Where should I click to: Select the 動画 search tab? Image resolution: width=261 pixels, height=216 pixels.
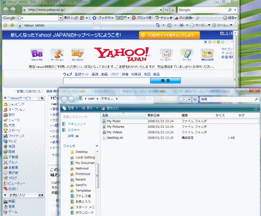pyautogui.click(x=104, y=74)
